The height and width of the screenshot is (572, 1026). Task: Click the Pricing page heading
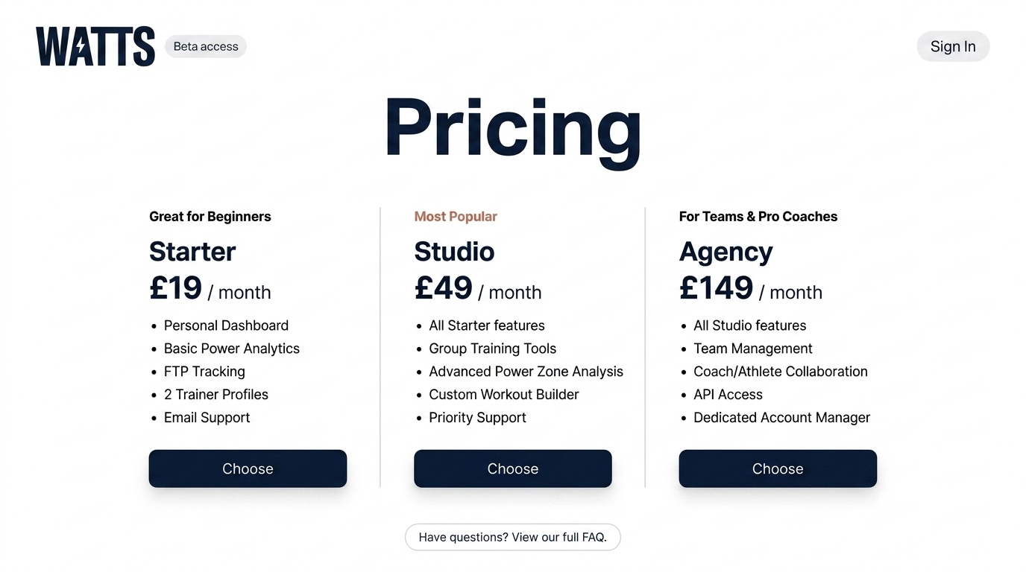point(512,128)
